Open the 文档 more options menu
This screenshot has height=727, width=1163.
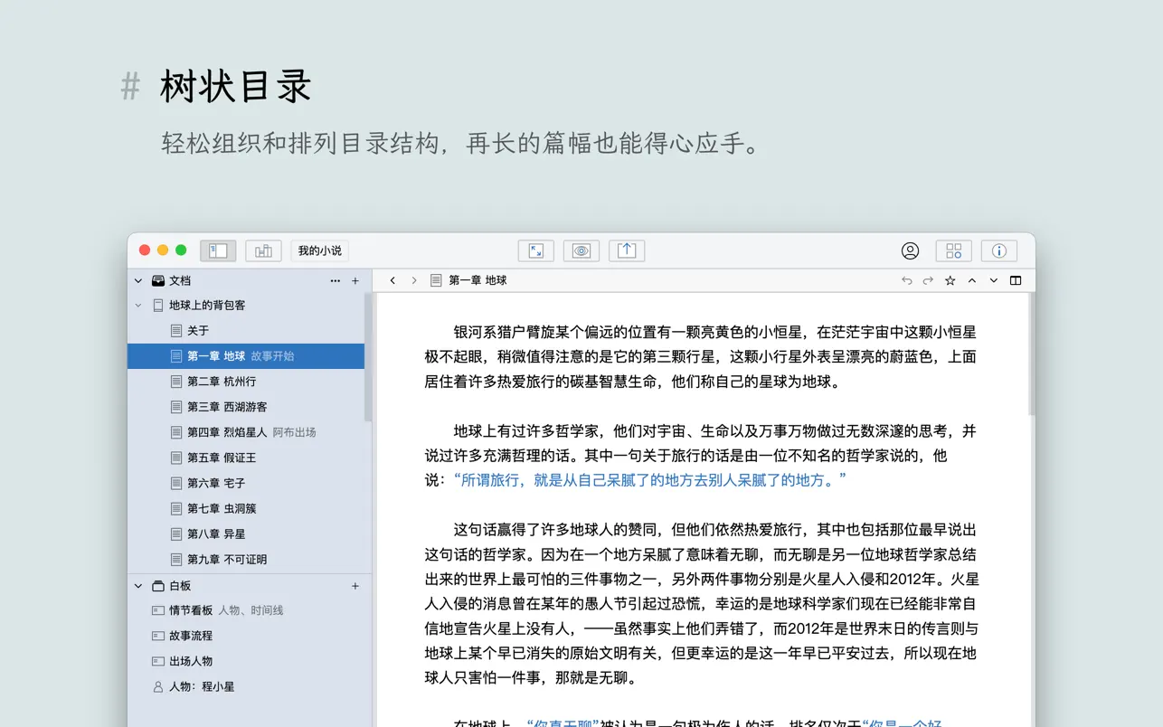[x=336, y=281]
